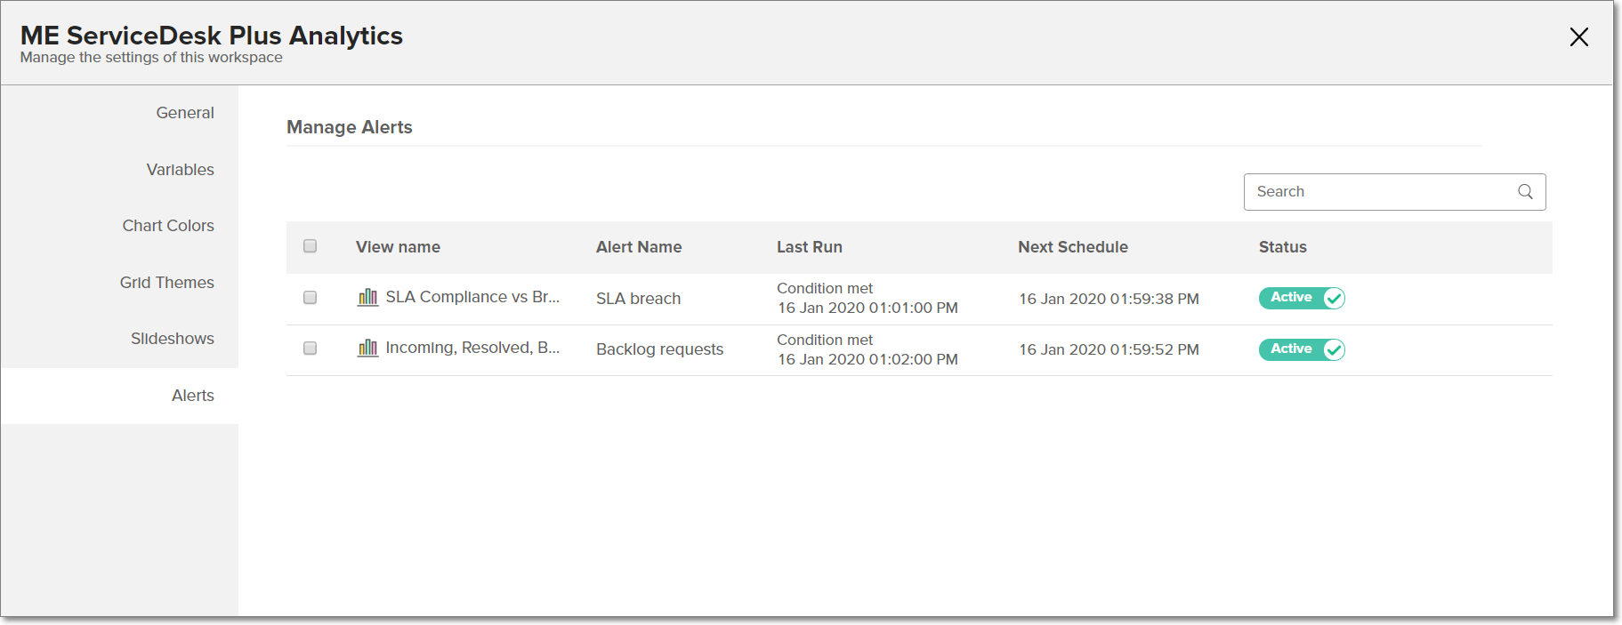Click the SLA breach alert name

638,299
